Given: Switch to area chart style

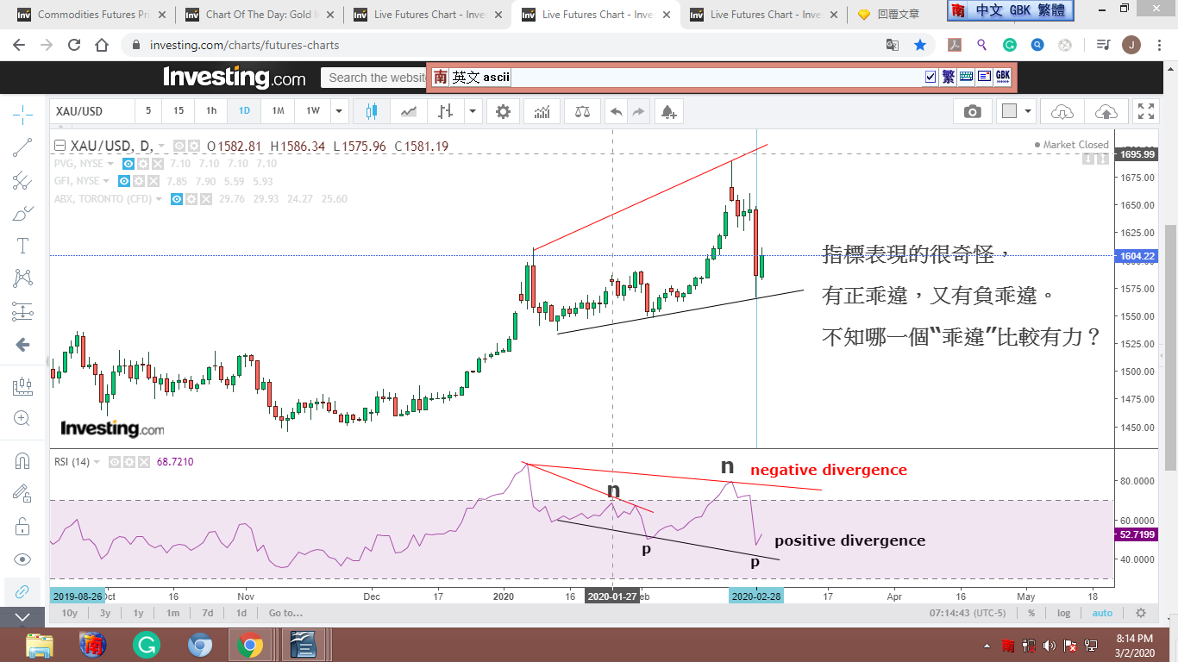Looking at the screenshot, I should (x=409, y=111).
